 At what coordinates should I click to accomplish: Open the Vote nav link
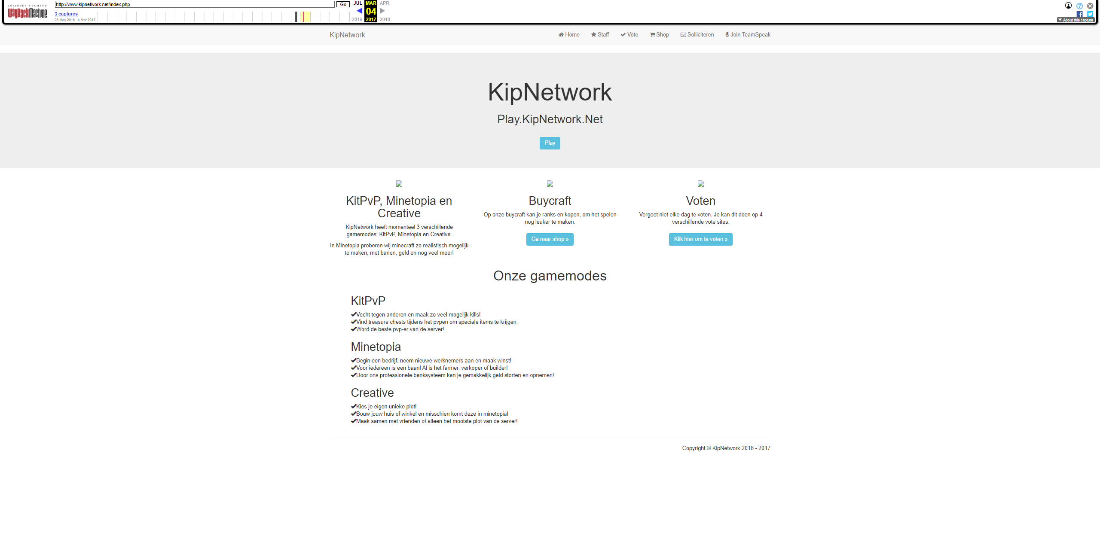[629, 35]
